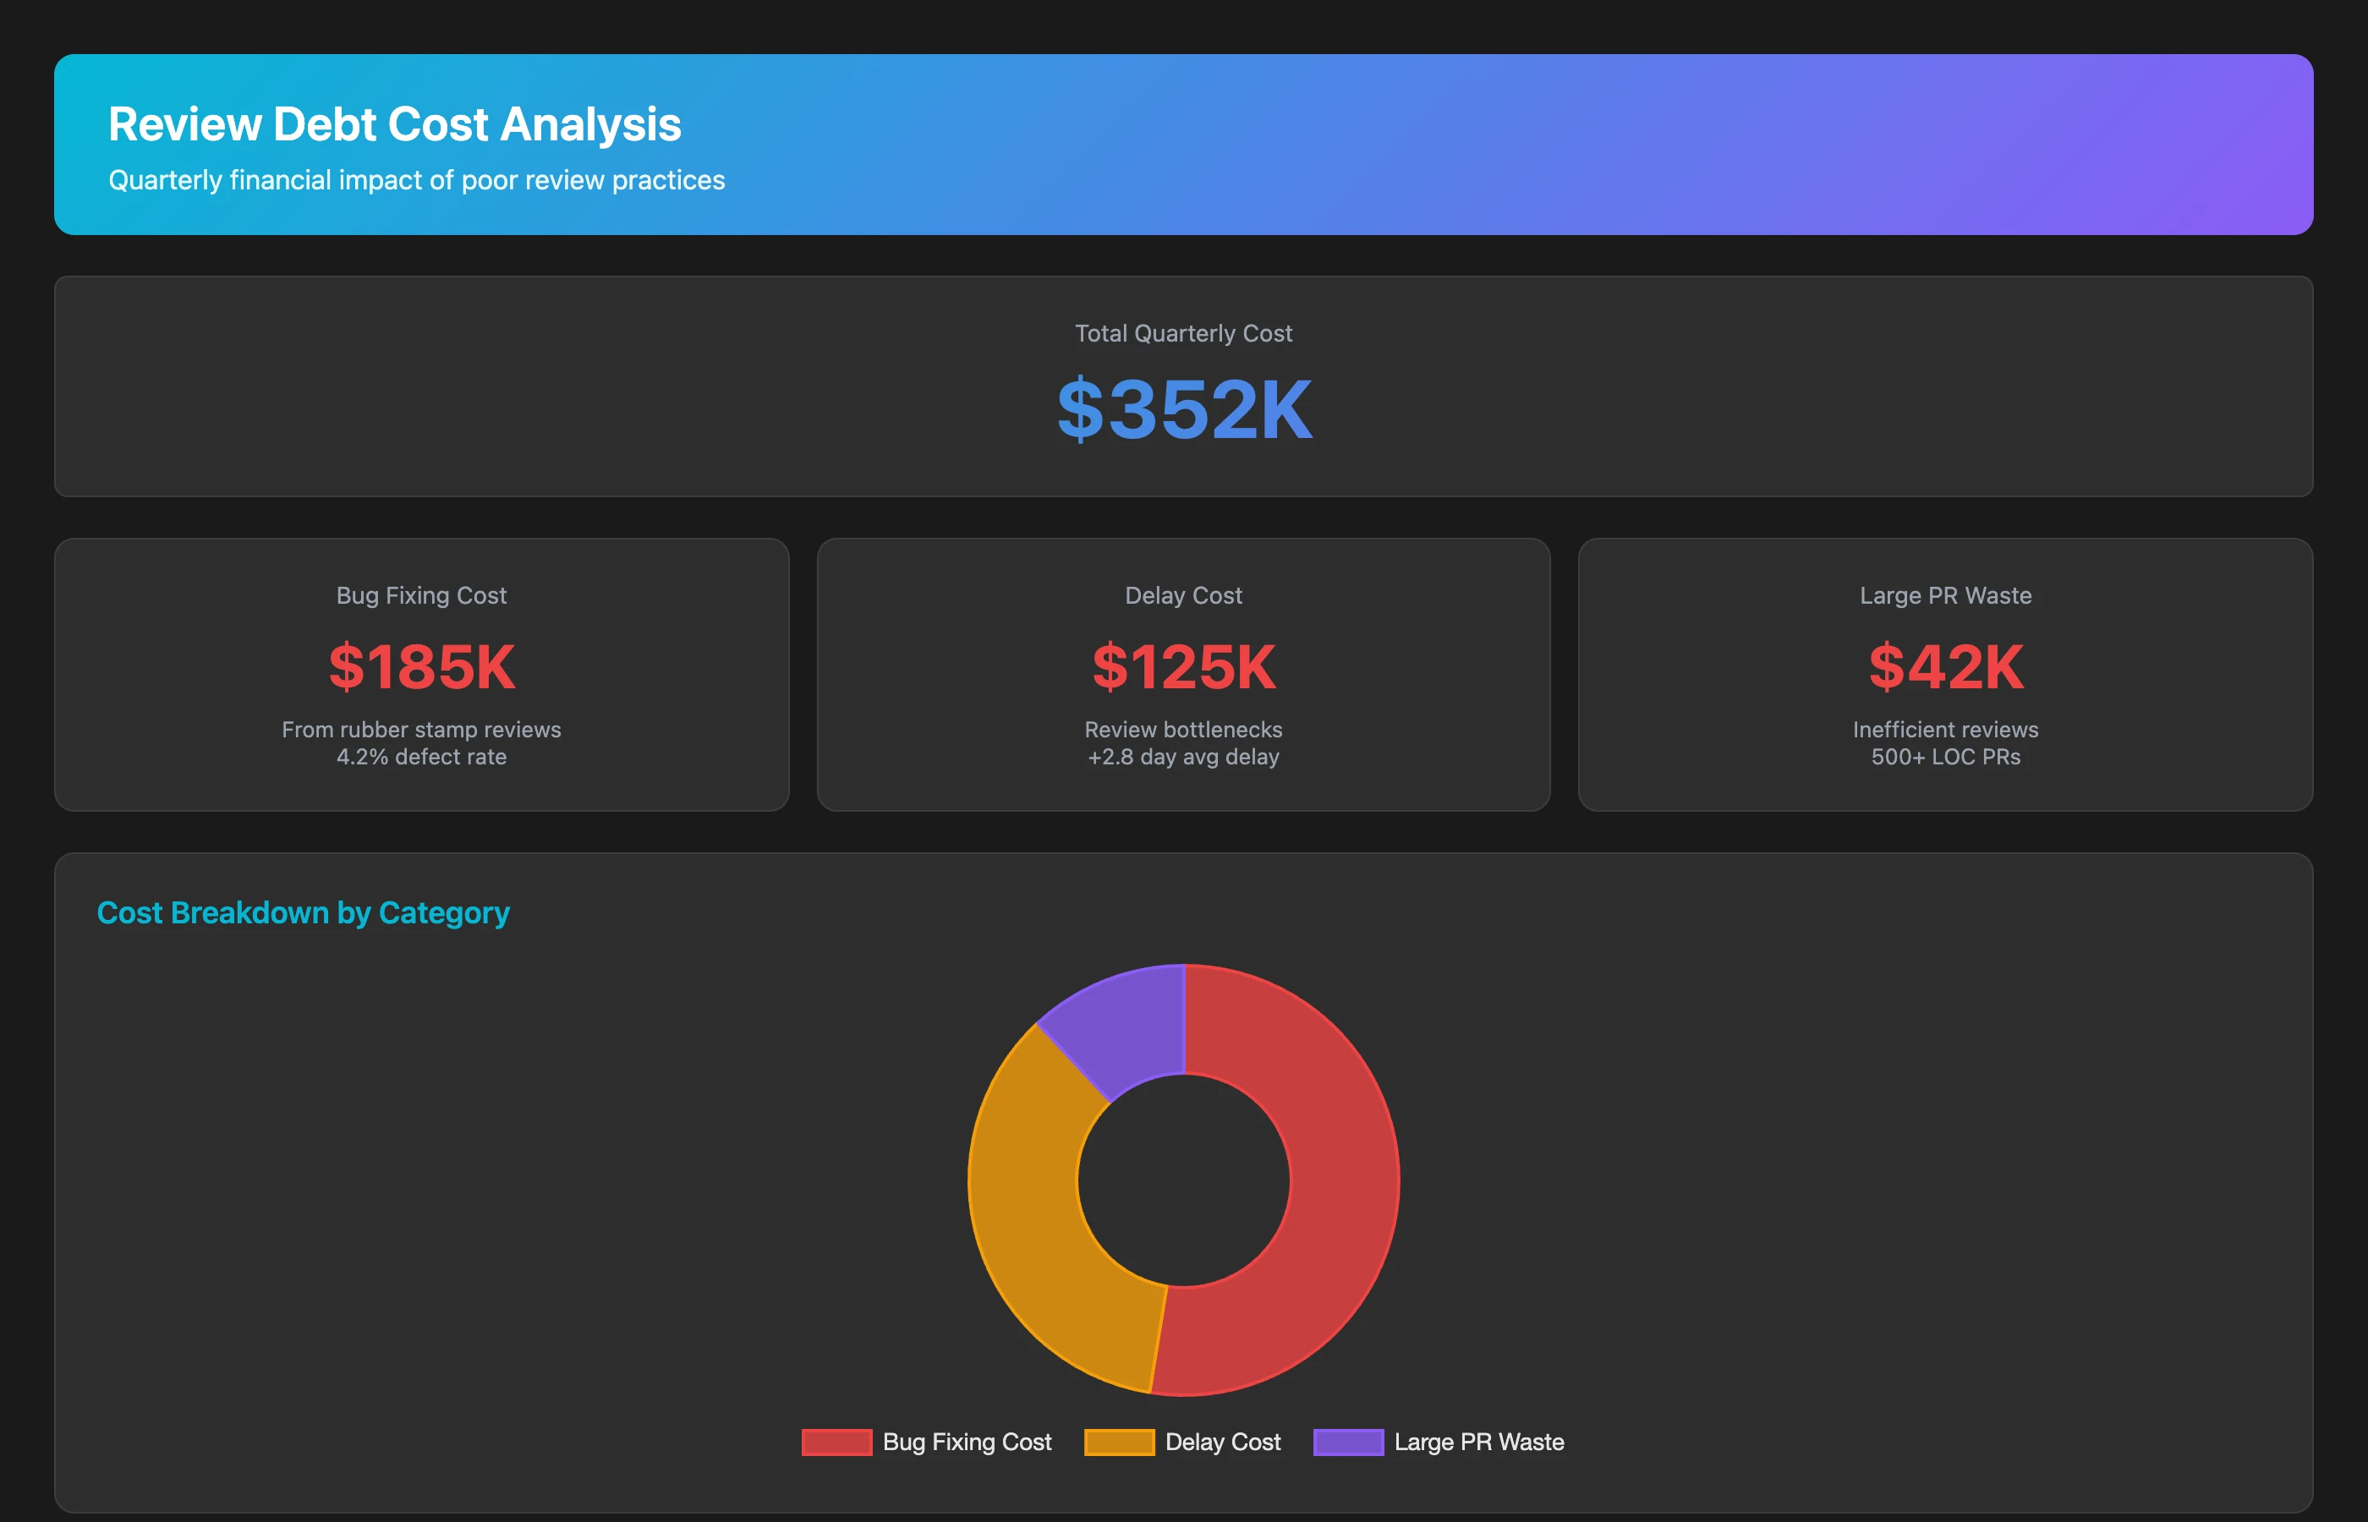Viewport: 2368px width, 1522px height.
Task: Click the Cost Breakdown by Category heading
Action: (x=304, y=912)
